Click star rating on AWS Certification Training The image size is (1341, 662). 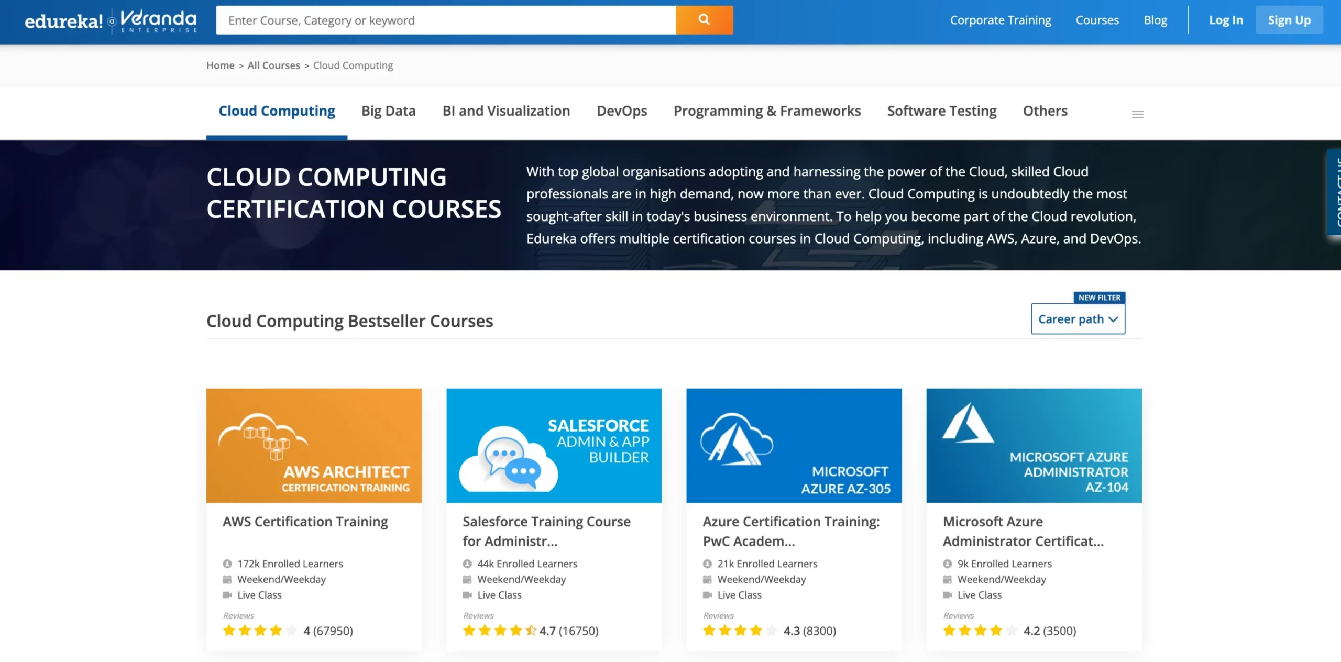click(x=260, y=631)
